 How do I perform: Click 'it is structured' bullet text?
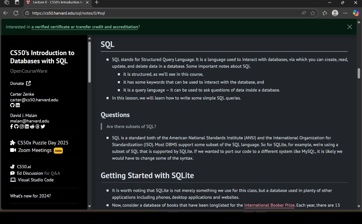coord(163,74)
